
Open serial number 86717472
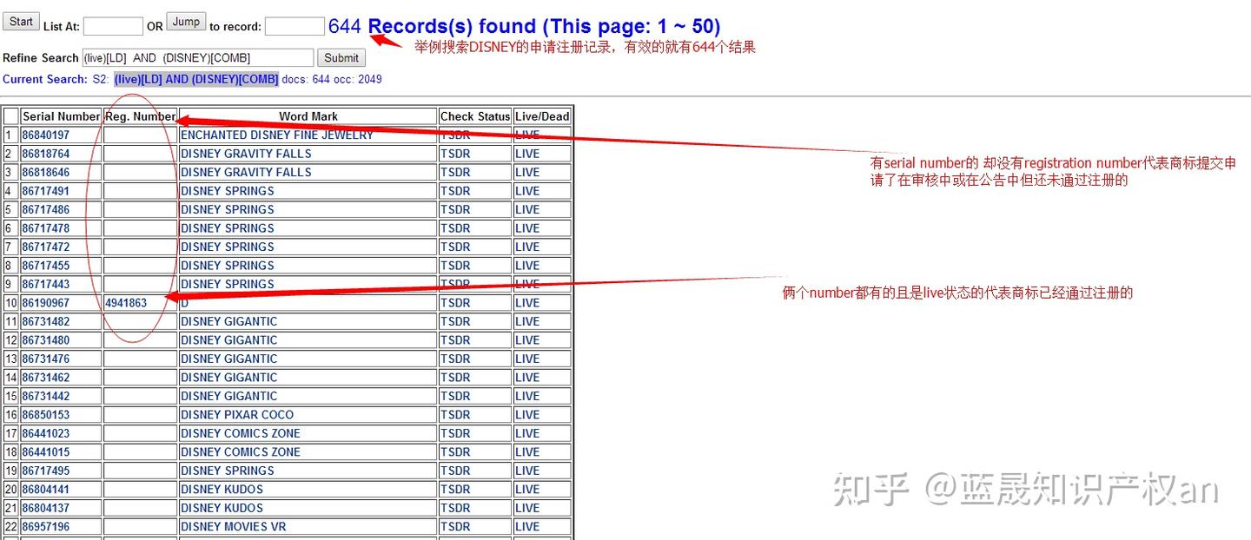[46, 247]
